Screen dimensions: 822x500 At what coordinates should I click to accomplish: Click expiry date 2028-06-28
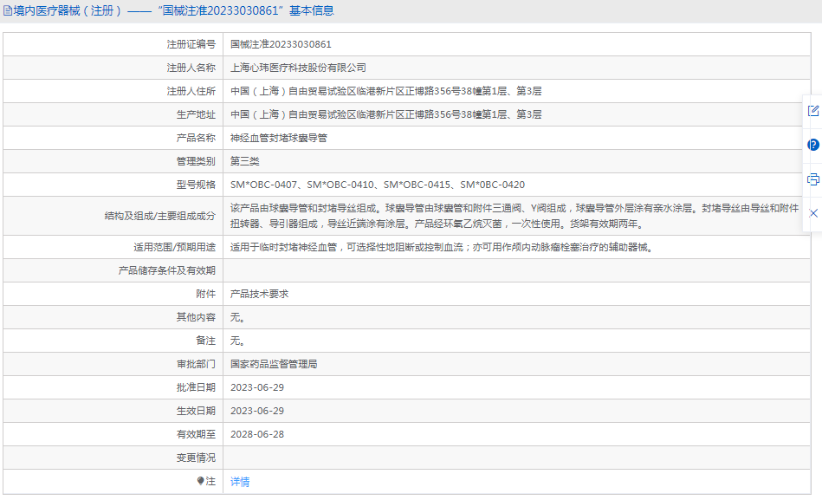coord(257,434)
